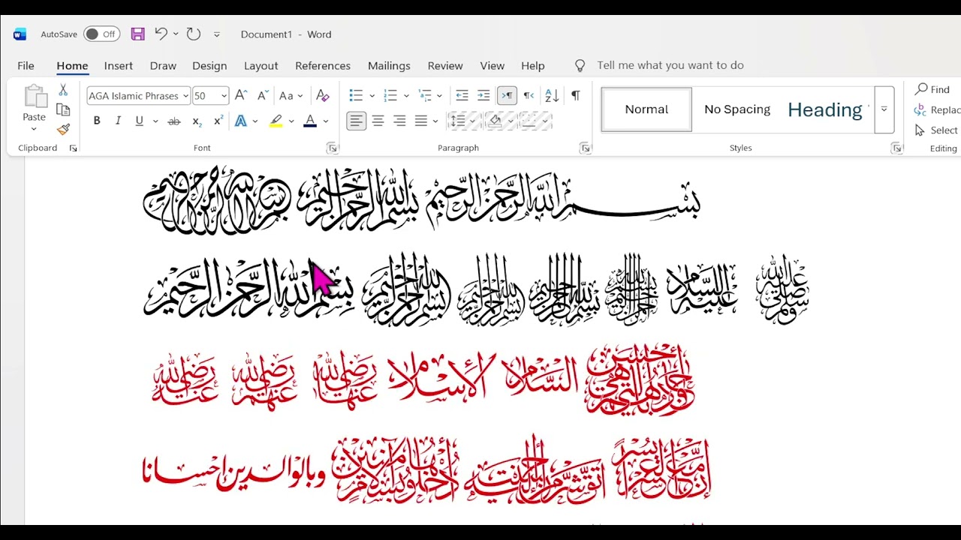Viewport: 961px width, 540px height.
Task: Open the Review tab
Action: (x=445, y=65)
